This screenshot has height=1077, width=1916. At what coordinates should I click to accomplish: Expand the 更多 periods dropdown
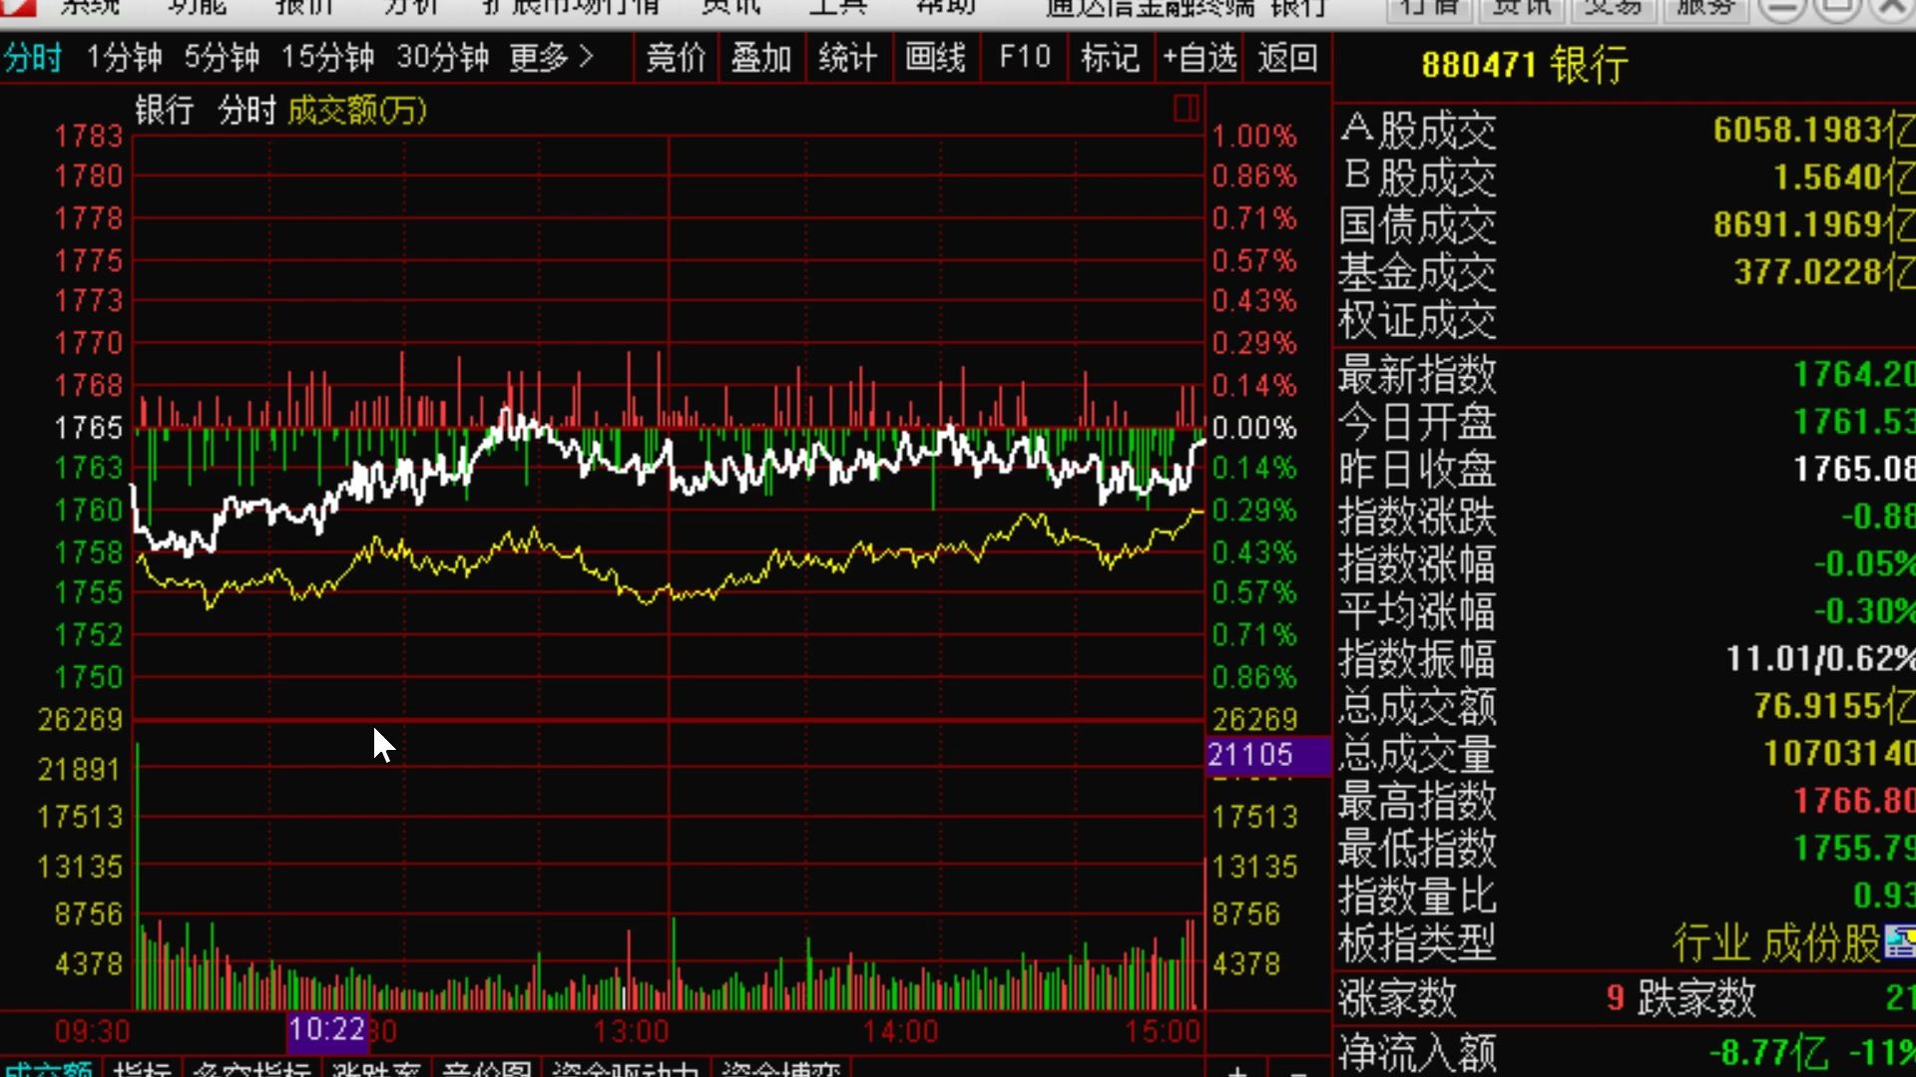click(x=552, y=58)
